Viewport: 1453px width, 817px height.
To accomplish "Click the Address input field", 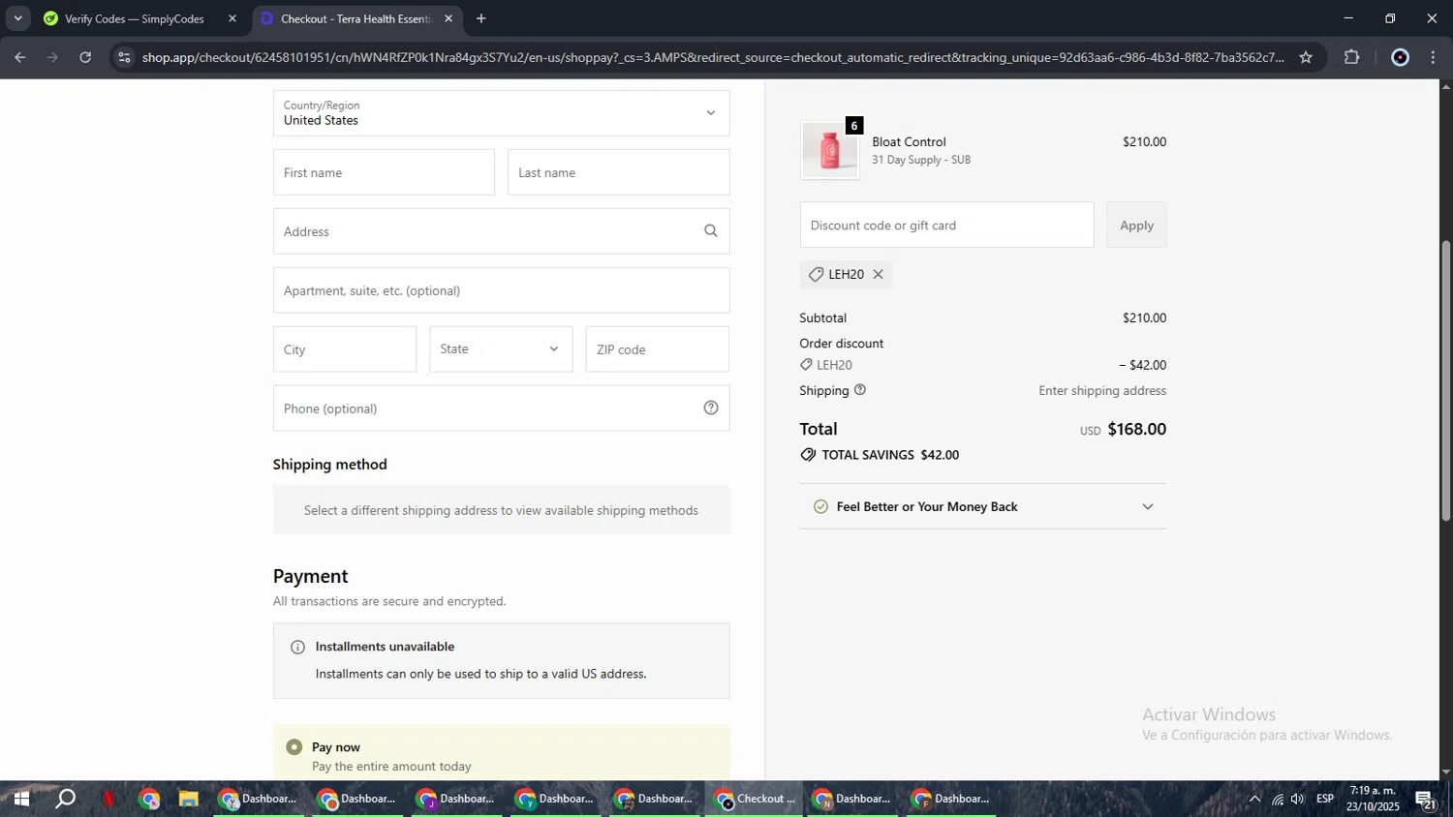I will (501, 231).
